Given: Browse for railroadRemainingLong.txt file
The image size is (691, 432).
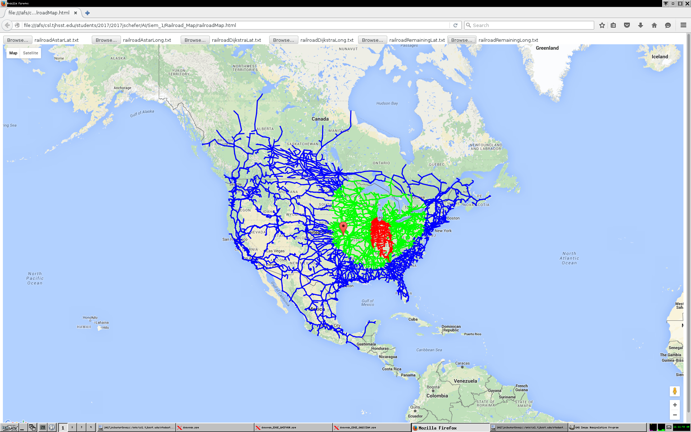Looking at the screenshot, I should [462, 40].
